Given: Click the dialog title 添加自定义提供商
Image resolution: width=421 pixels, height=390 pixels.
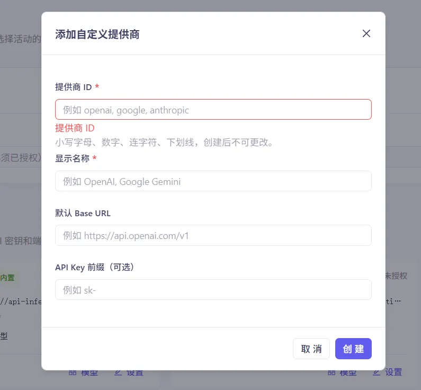Looking at the screenshot, I should point(97,34).
